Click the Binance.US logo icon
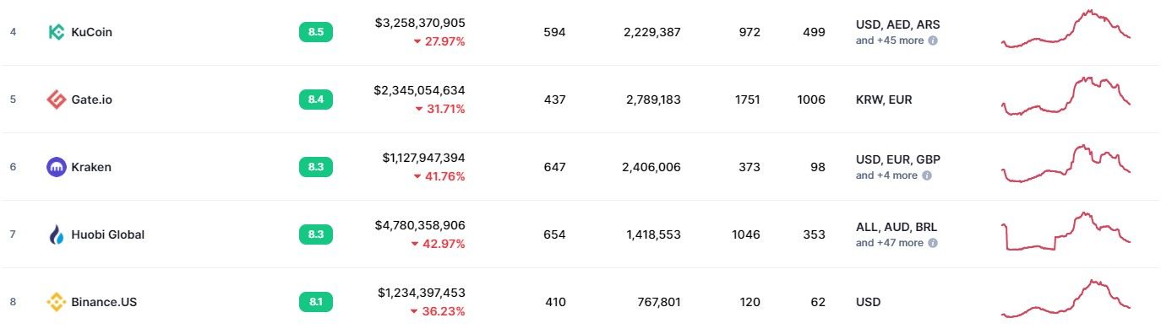The width and height of the screenshot is (1161, 334). [x=56, y=302]
